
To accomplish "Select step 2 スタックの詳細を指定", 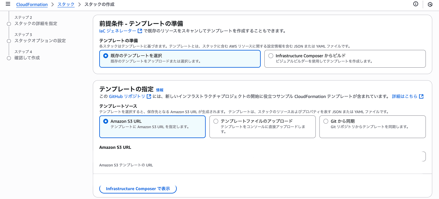I will click(x=36, y=24).
